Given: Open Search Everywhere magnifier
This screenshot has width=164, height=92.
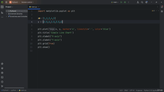Looking at the screenshot, I should coord(142,2).
